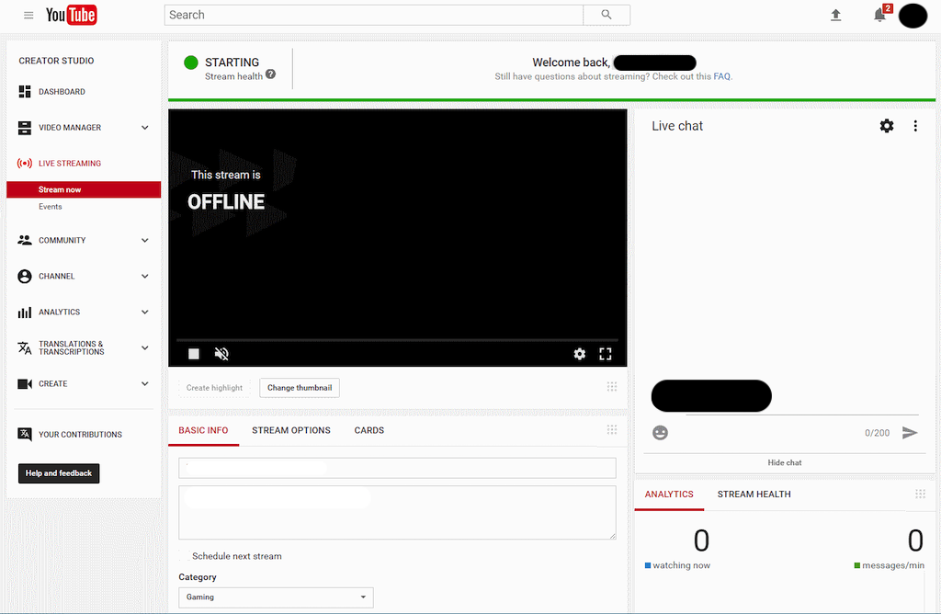
Task: Click drag handle beside Change thumbnail
Action: 611,387
